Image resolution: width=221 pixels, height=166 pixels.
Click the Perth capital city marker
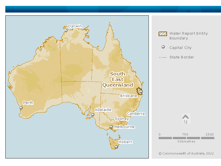click(x=21, y=108)
